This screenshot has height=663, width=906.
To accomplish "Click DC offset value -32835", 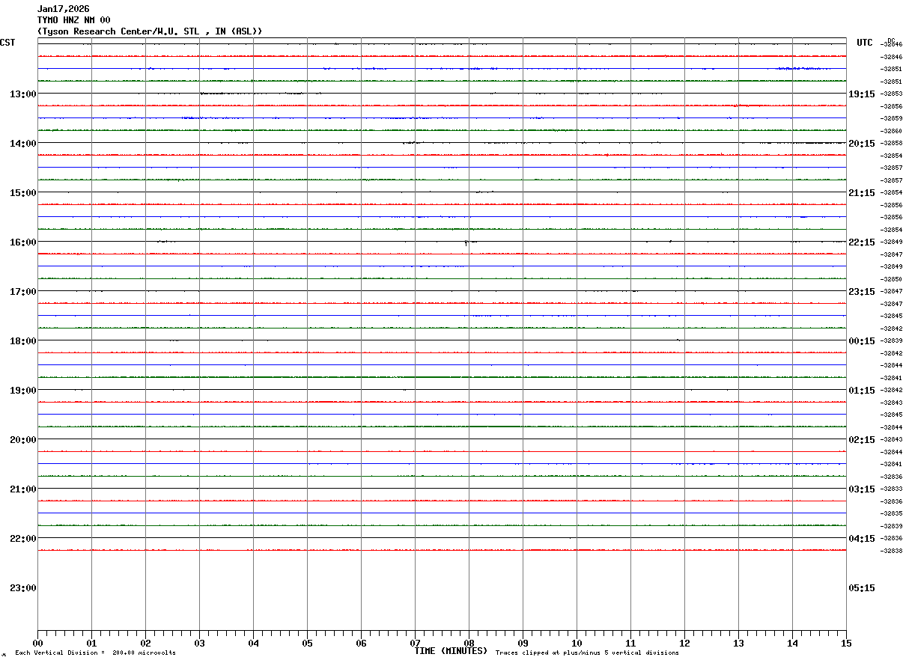I will pos(891,513).
